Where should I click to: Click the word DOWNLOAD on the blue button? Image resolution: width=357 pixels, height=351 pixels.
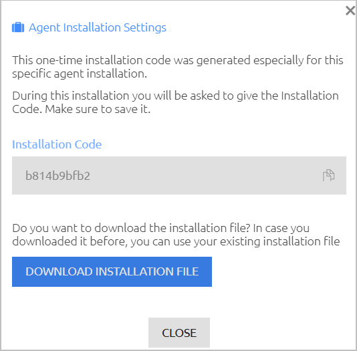click(x=59, y=271)
